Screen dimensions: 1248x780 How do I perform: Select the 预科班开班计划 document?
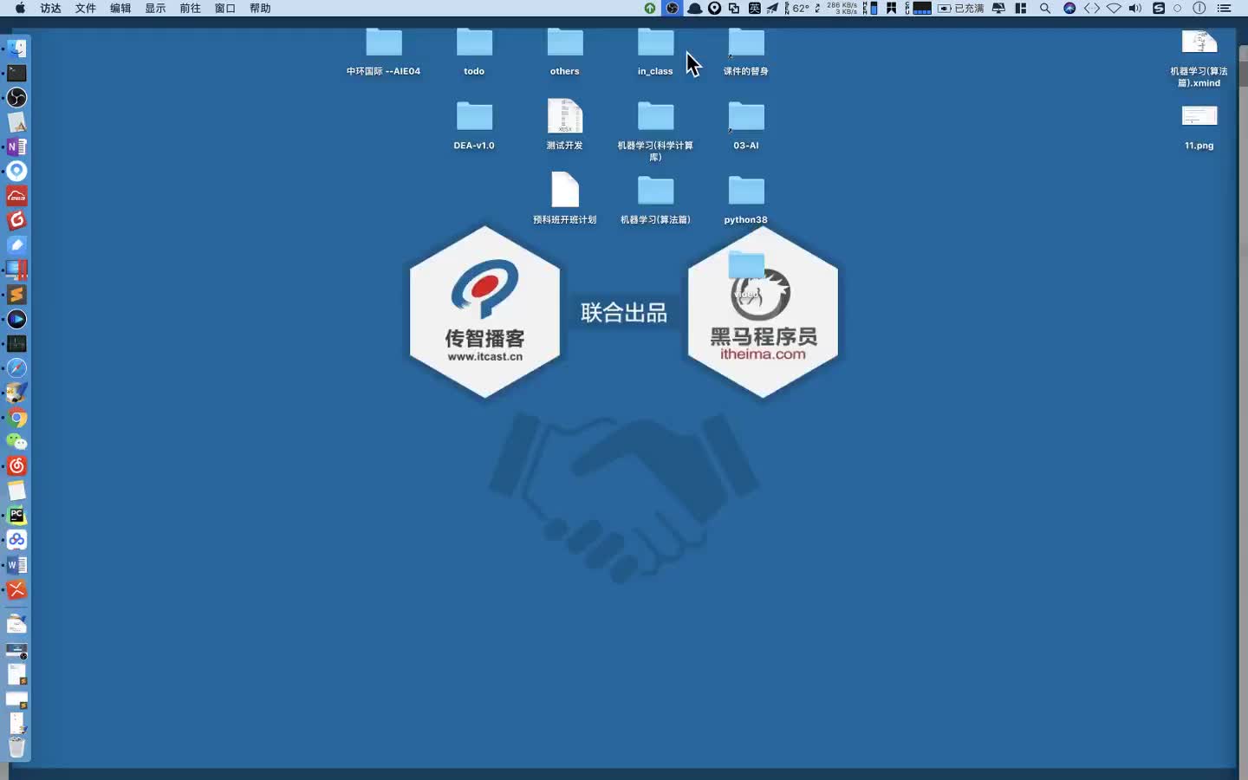click(x=565, y=198)
